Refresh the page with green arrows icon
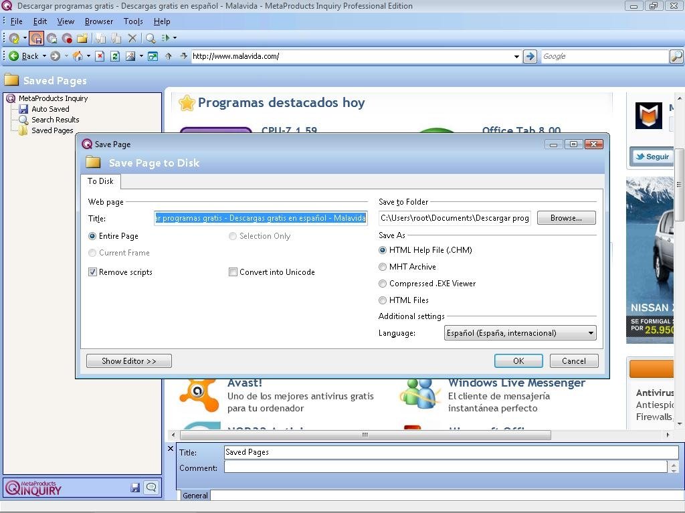Viewport: 685px width, 513px height. [x=115, y=56]
